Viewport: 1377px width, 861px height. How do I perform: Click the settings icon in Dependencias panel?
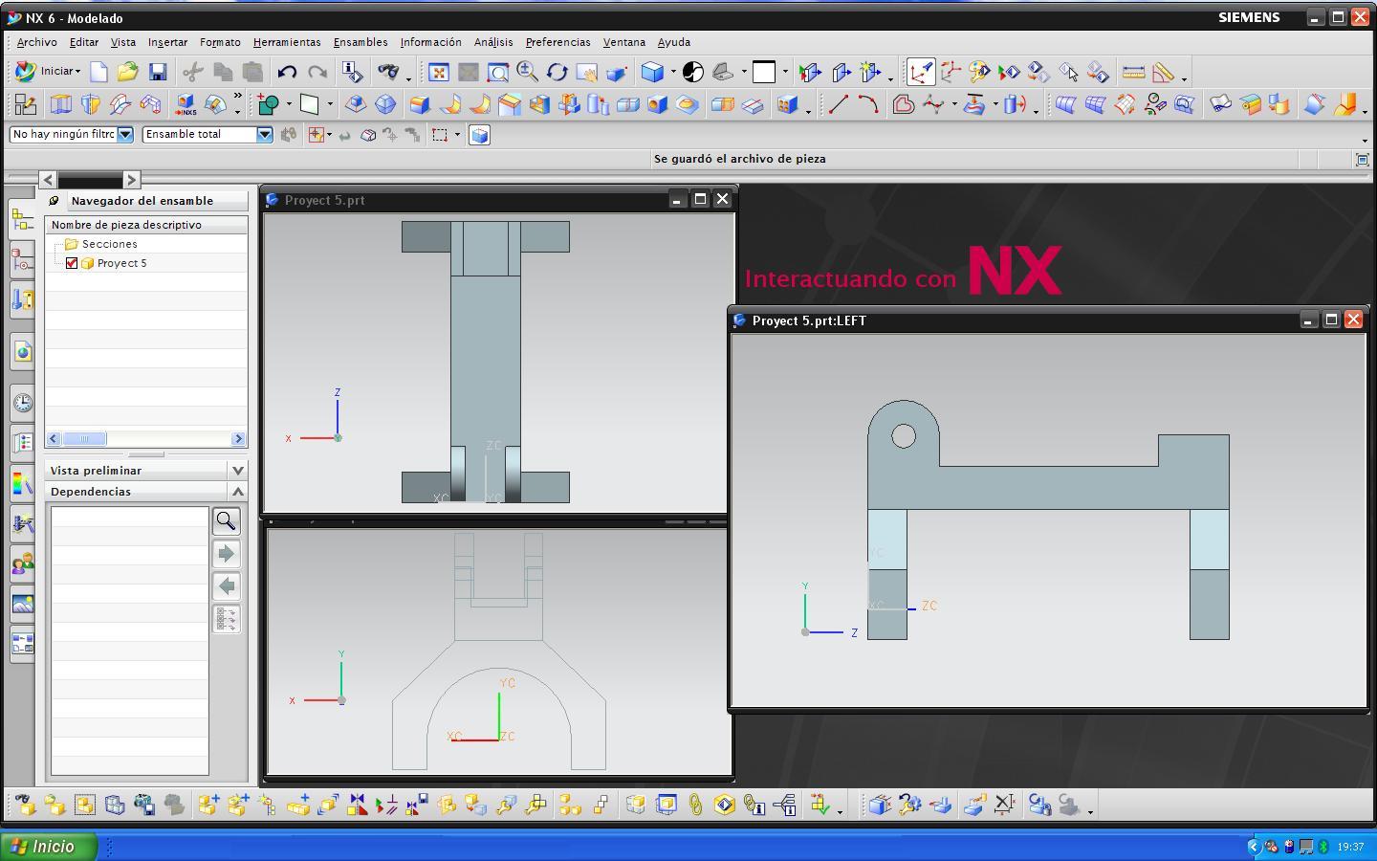[x=226, y=619]
